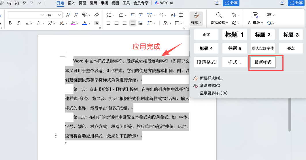
Task: Collapse the 样式 styles gallery button
Action: [196, 18]
